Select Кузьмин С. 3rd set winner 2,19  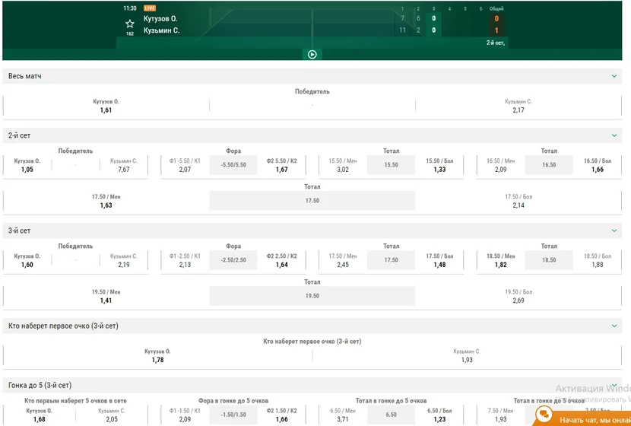tap(124, 260)
